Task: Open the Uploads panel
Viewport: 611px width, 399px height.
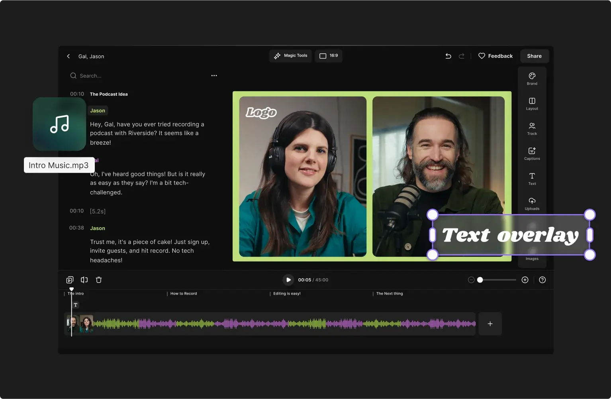Action: pos(532,204)
